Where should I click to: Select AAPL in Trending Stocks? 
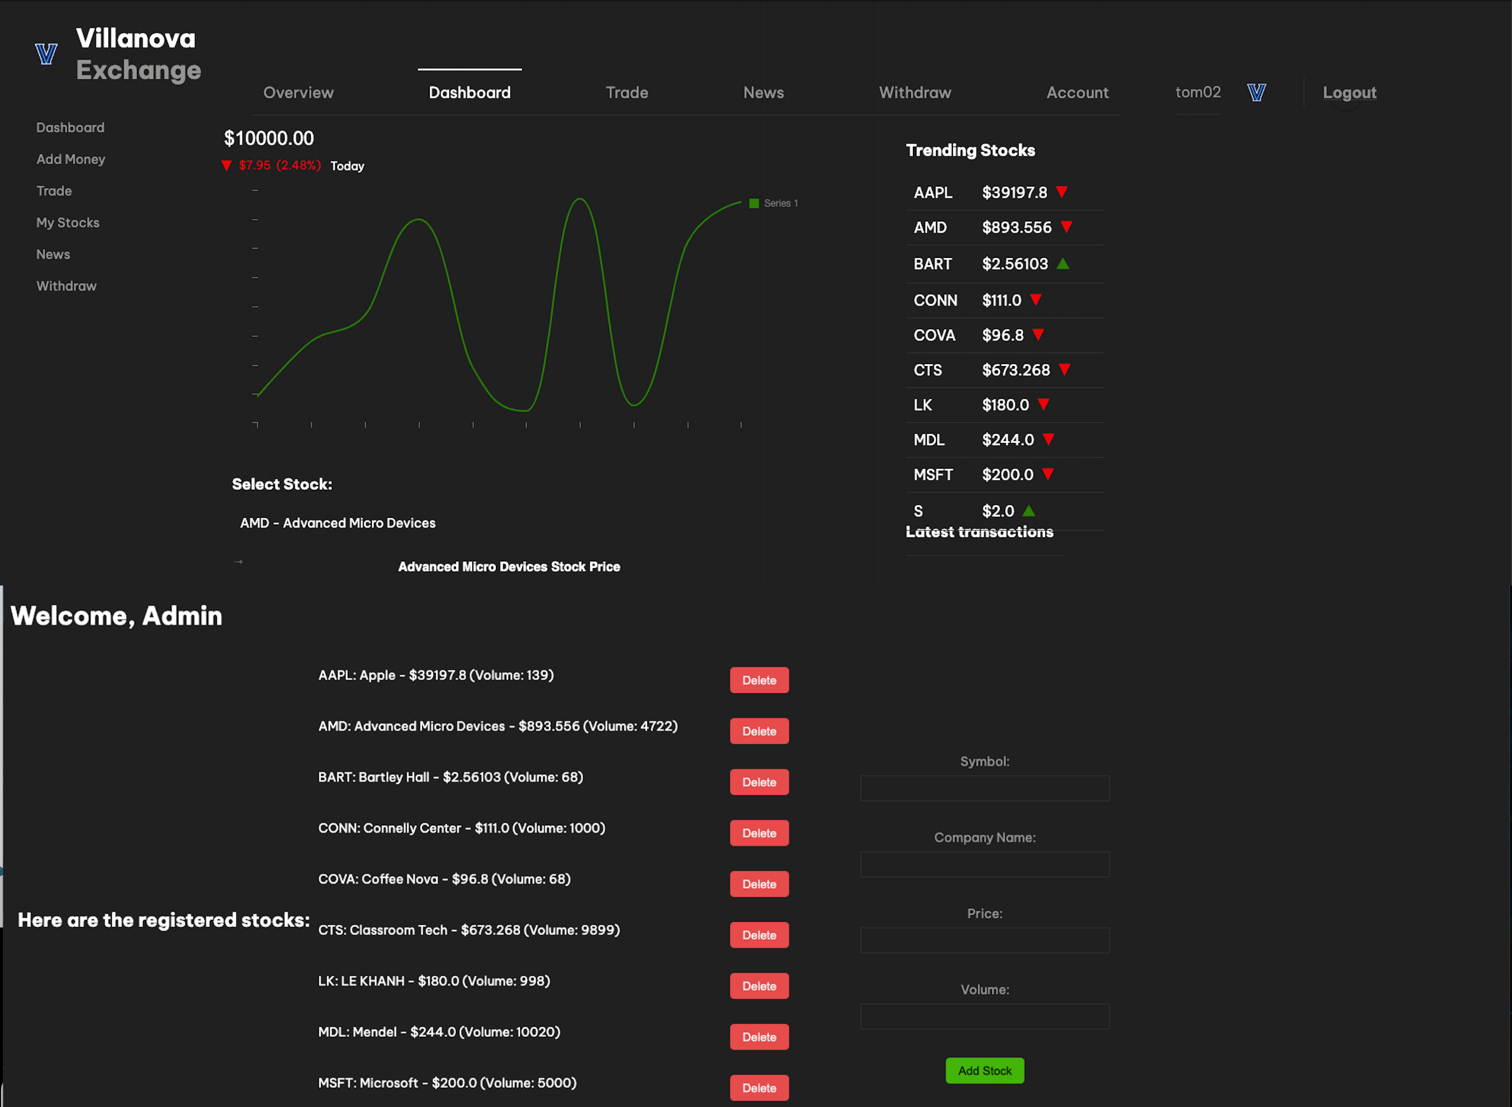point(932,192)
